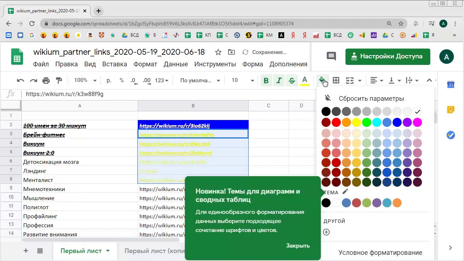Increase decimal places
The height and width of the screenshot is (261, 464).
point(147,80)
